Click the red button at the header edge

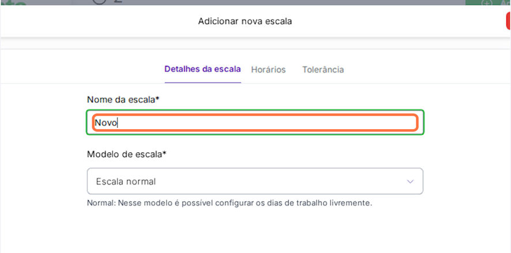508,21
